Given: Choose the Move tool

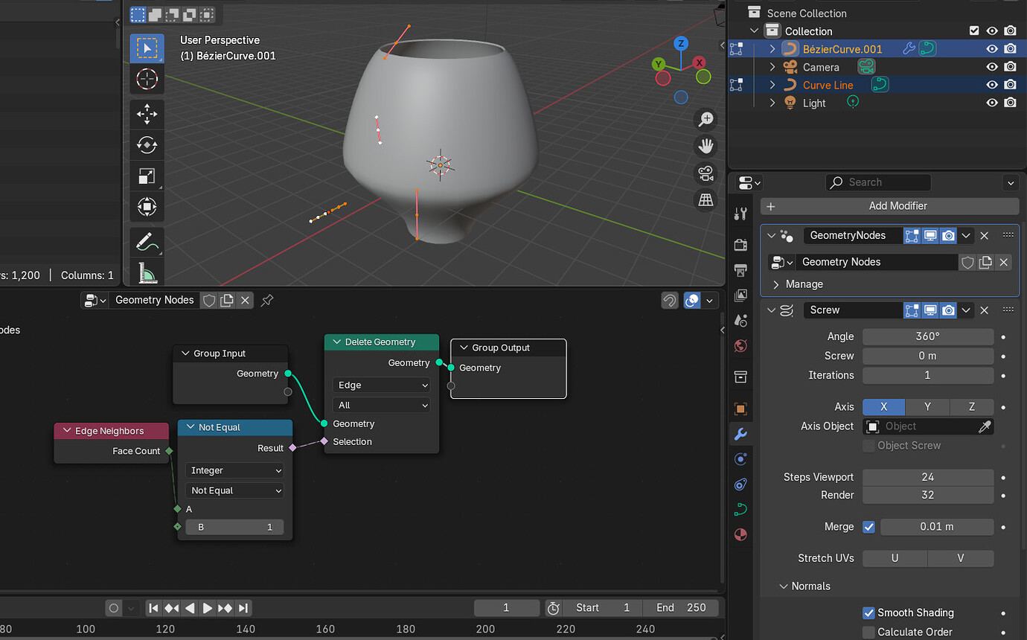Looking at the screenshot, I should tap(147, 114).
